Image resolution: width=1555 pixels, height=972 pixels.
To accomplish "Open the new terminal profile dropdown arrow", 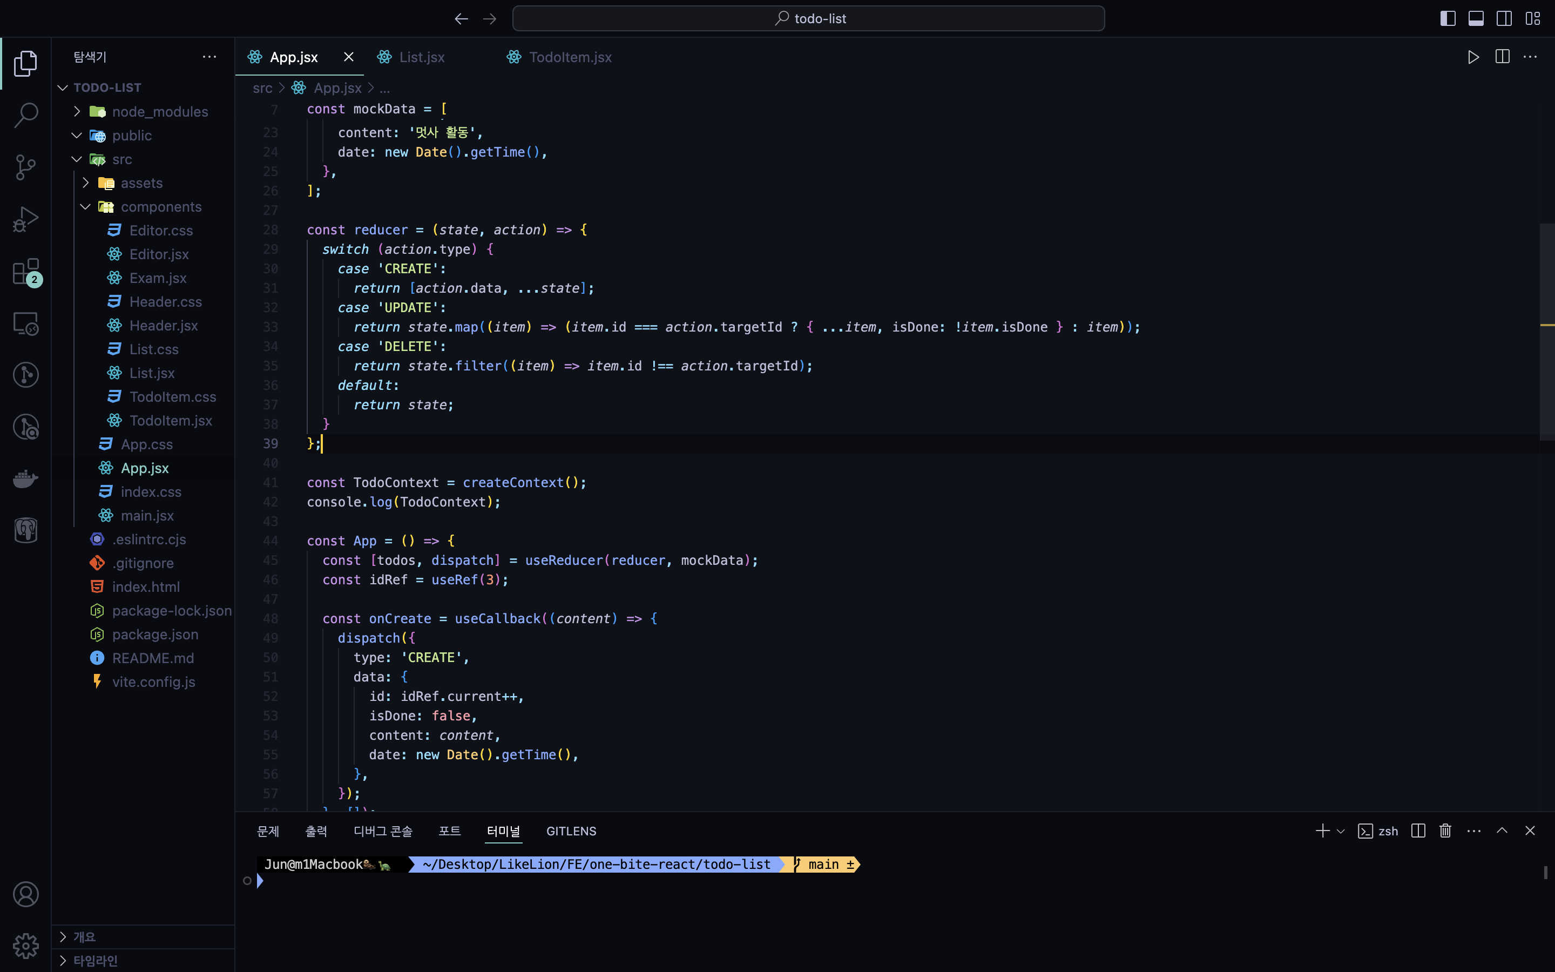I will [x=1341, y=831].
